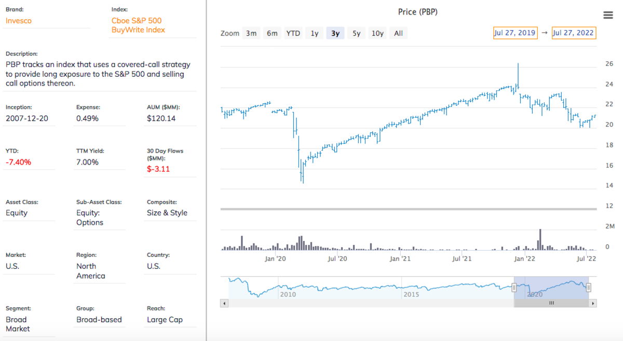Choose the 10y zoom range
Screen dimensions: 623x341
(377, 33)
